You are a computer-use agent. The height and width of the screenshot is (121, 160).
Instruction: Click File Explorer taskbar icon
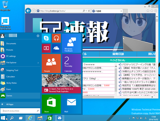(x=40, y=118)
